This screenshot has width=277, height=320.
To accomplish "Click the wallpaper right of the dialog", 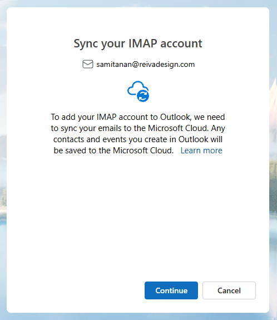I will pyautogui.click(x=273, y=163).
